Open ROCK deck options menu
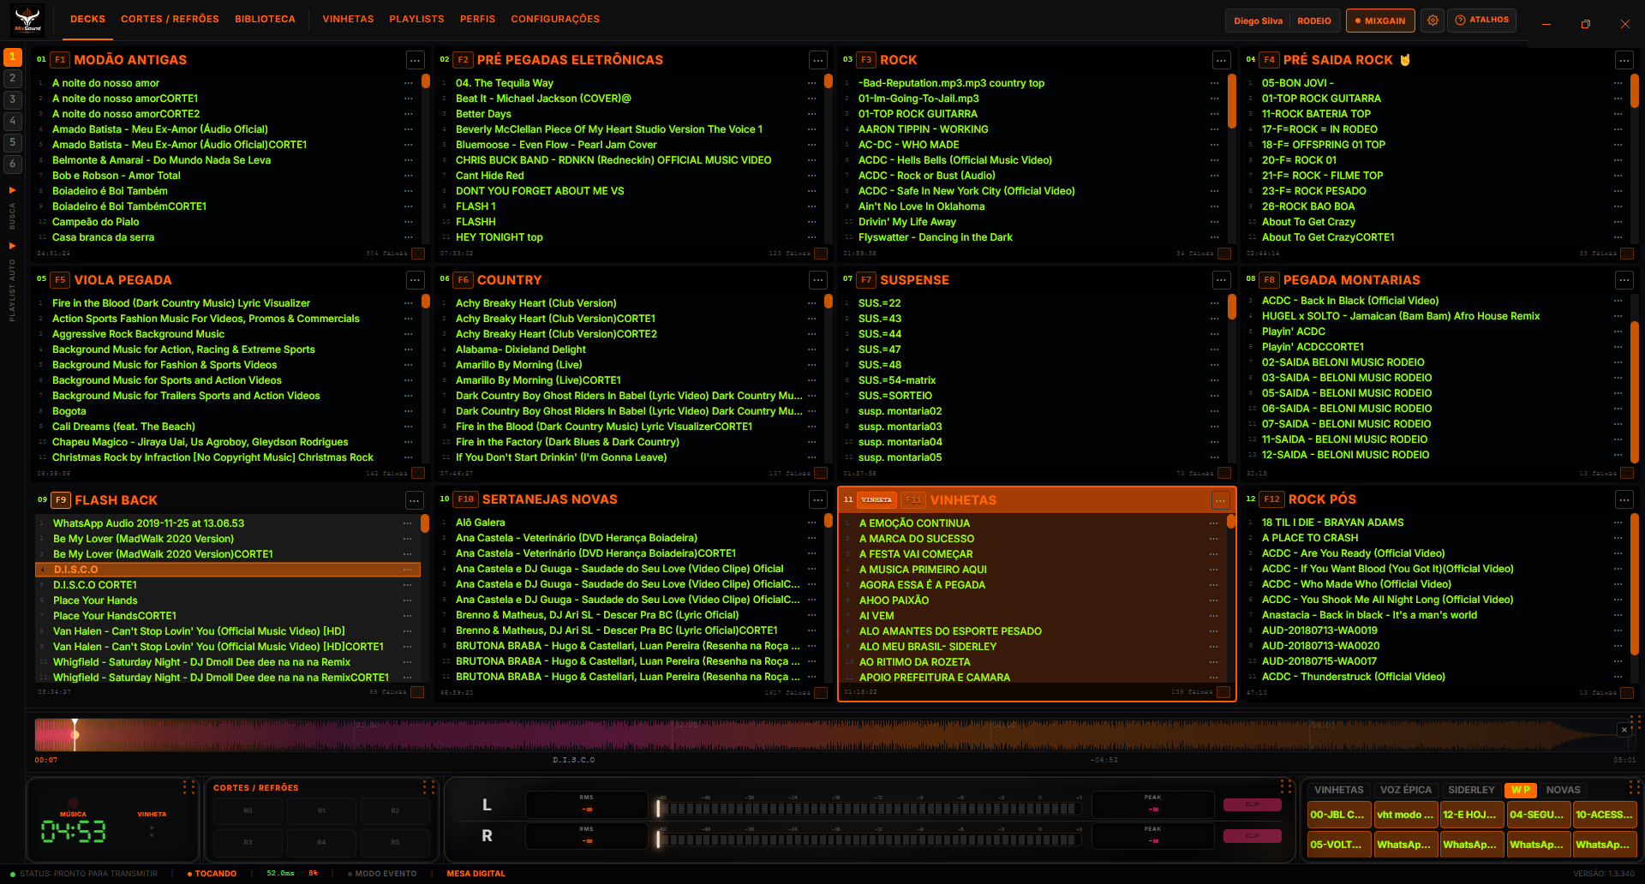 1222,60
